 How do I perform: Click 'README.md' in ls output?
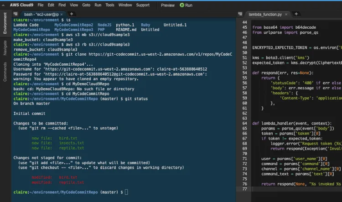[126, 30]
